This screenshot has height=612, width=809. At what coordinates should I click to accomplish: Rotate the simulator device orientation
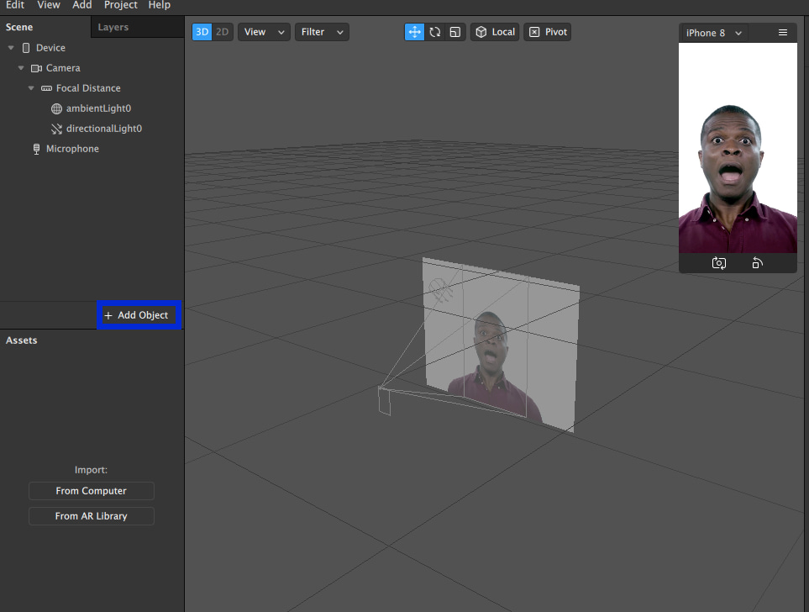point(757,263)
